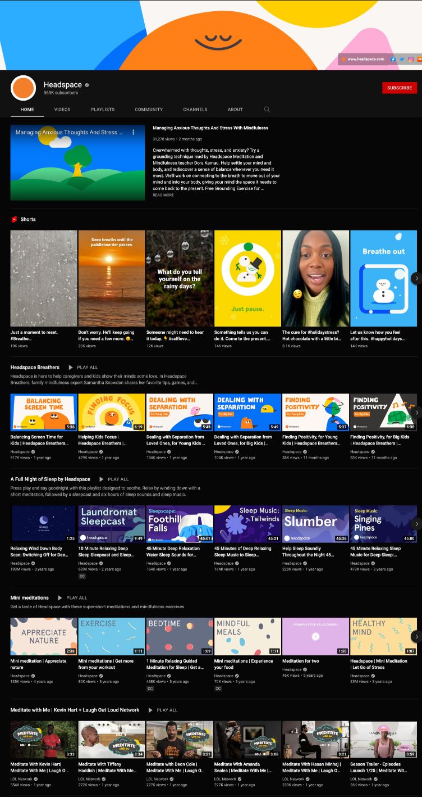Screen dimensions: 422x797
Task: Open the 'Just pause' snowman Short
Action: pos(247,278)
